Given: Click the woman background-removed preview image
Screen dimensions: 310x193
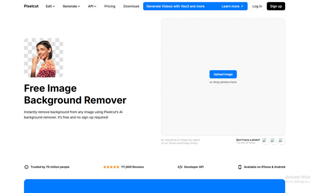Looking at the screenshot, I should pos(43,57).
